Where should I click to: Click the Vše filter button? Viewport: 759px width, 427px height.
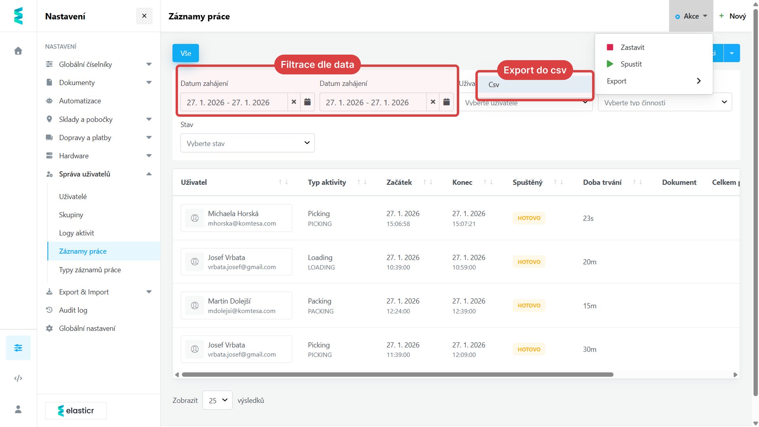185,53
